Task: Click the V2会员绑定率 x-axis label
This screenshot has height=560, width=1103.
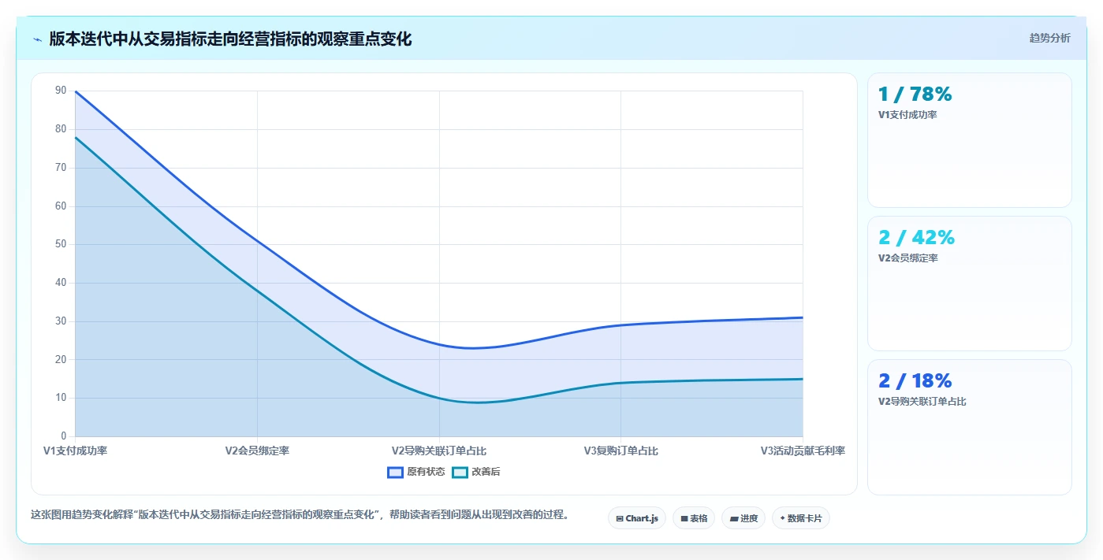Action: [257, 451]
